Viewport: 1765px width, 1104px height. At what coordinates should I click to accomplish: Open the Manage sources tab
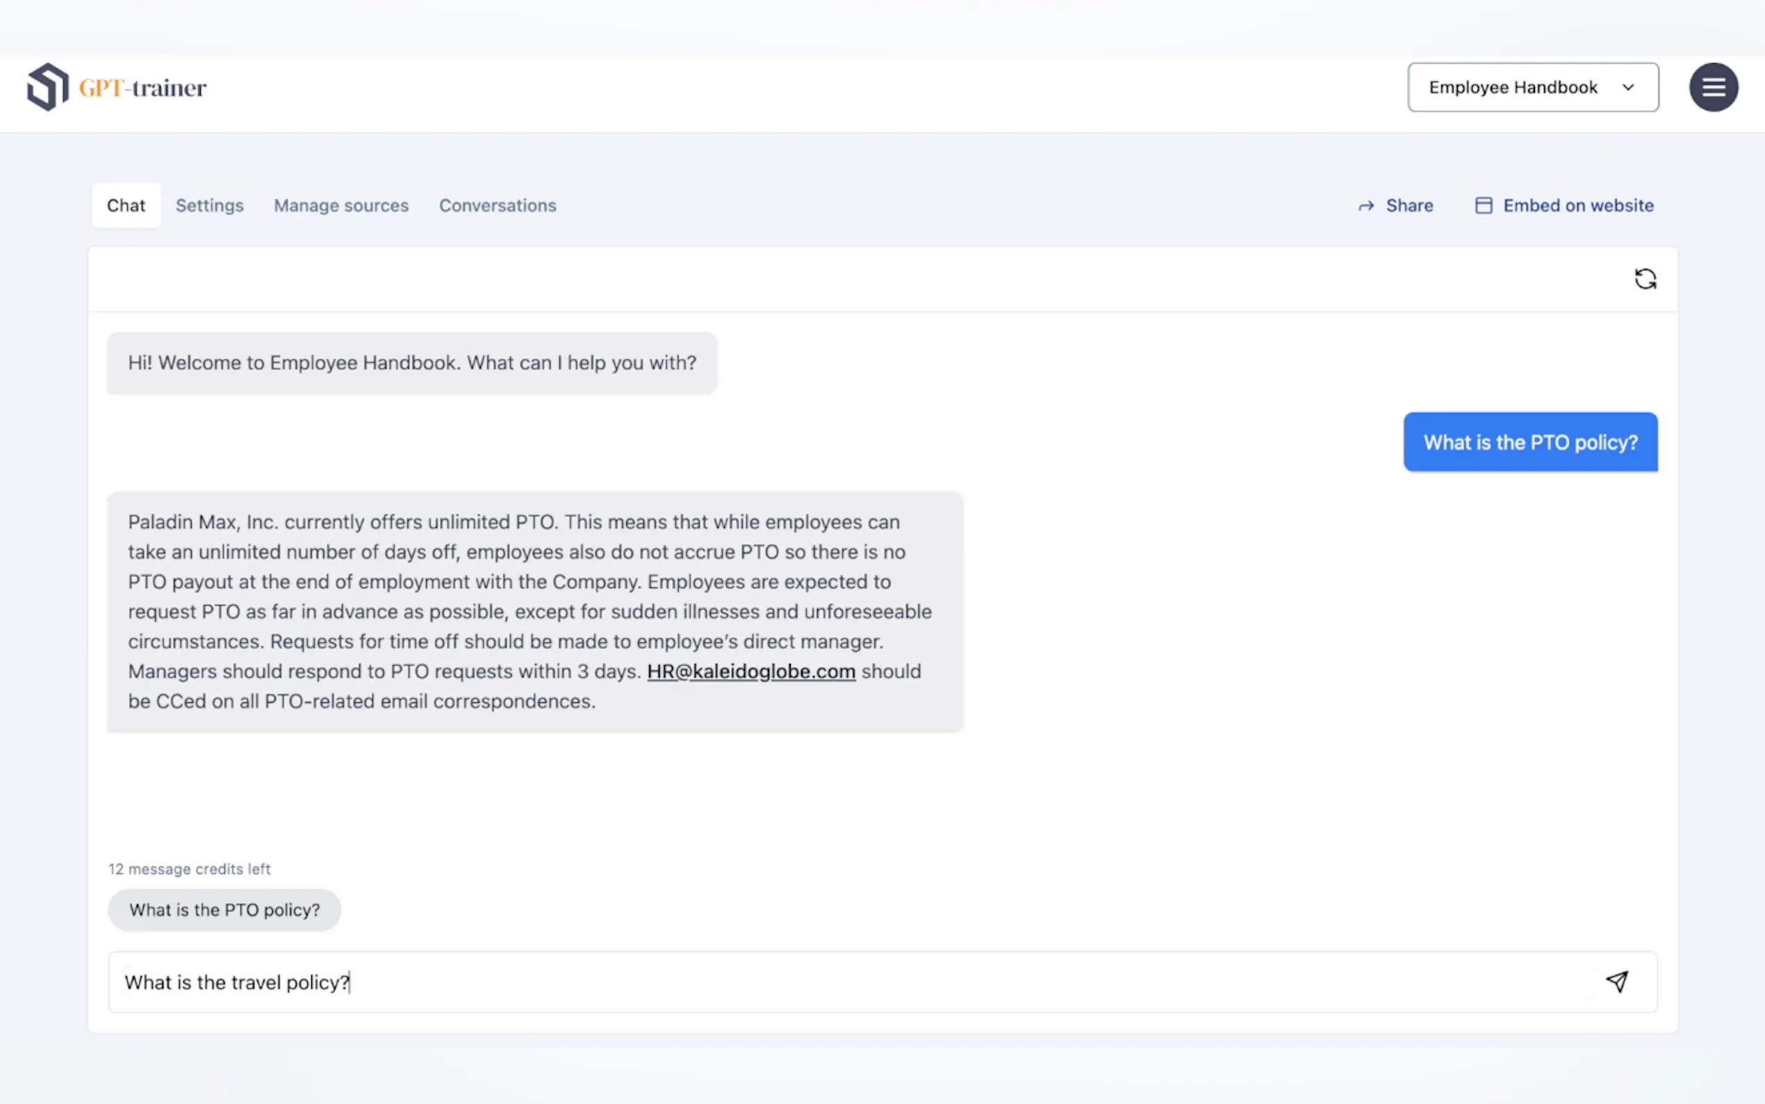pyautogui.click(x=340, y=205)
